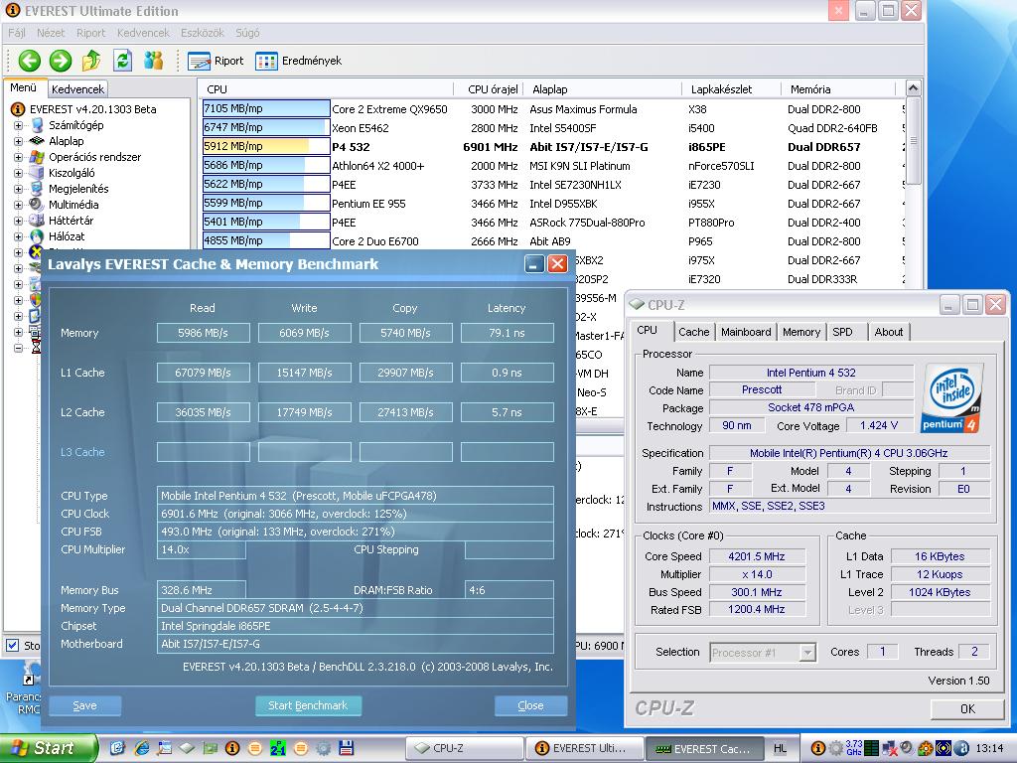Screen dimensions: 1017x763
Task: Click the folder Up level toolbar icon
Action: [x=91, y=61]
